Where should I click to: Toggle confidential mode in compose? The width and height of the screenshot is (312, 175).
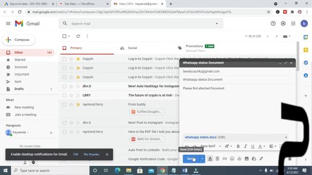[253, 158]
